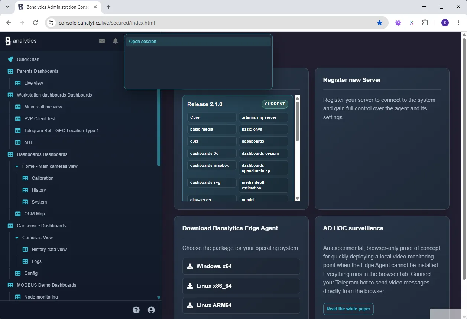The image size is (467, 319).
Task: Bookmark page with the star icon
Action: [380, 23]
